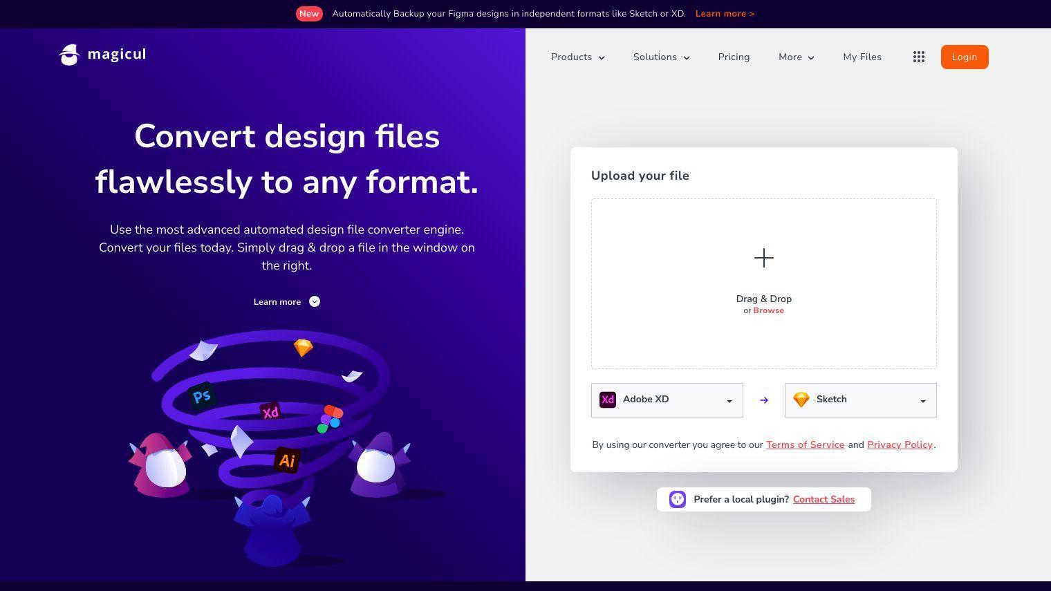Click the Drag & Drop upload zone
Viewport: 1051px width, 591px height.
tap(764, 283)
